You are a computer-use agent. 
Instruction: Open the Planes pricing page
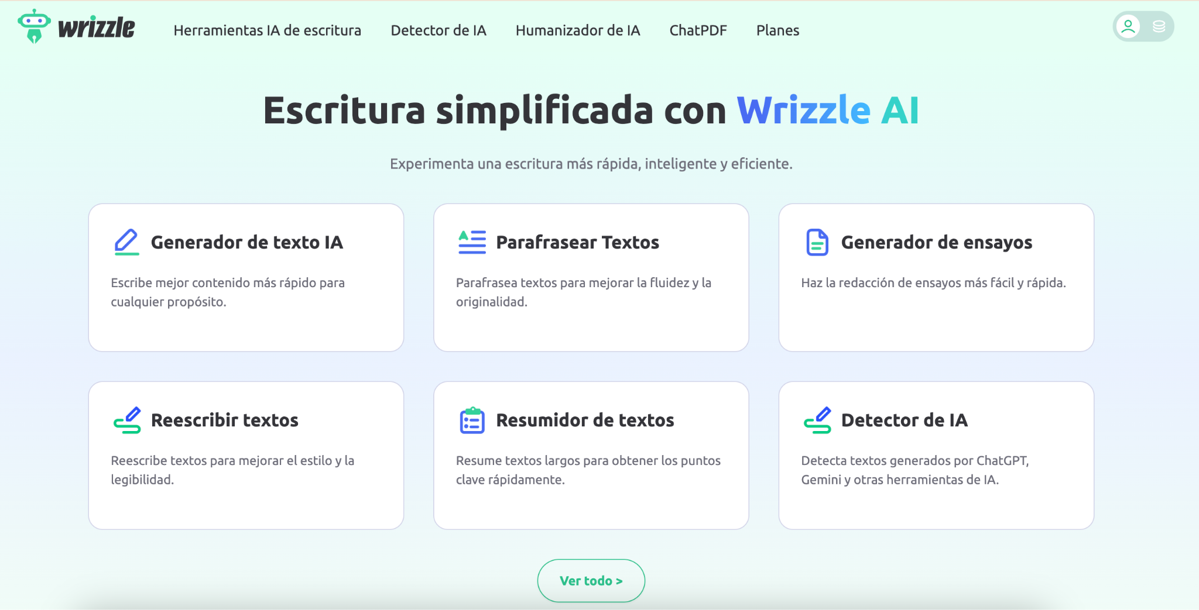(777, 30)
